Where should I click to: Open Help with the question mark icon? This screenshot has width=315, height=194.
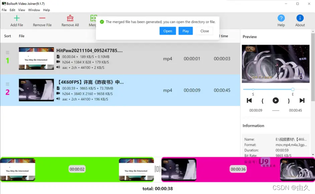[281, 18]
